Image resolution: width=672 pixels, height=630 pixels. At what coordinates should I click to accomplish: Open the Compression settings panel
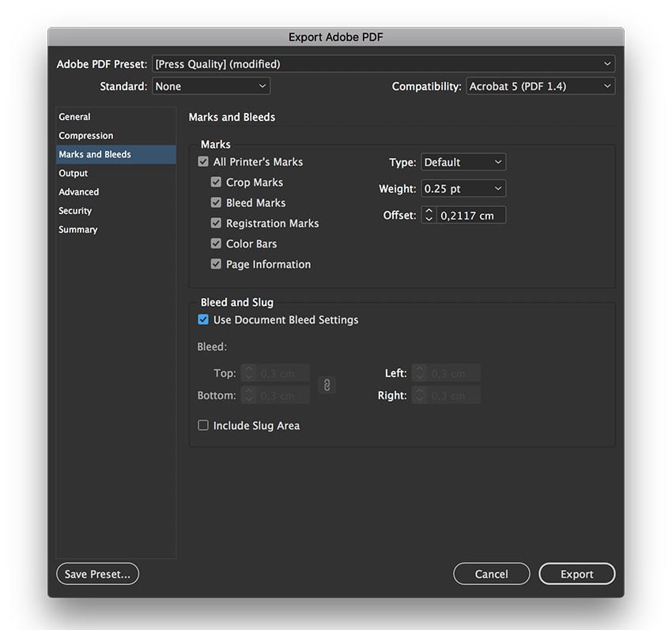pyautogui.click(x=85, y=135)
